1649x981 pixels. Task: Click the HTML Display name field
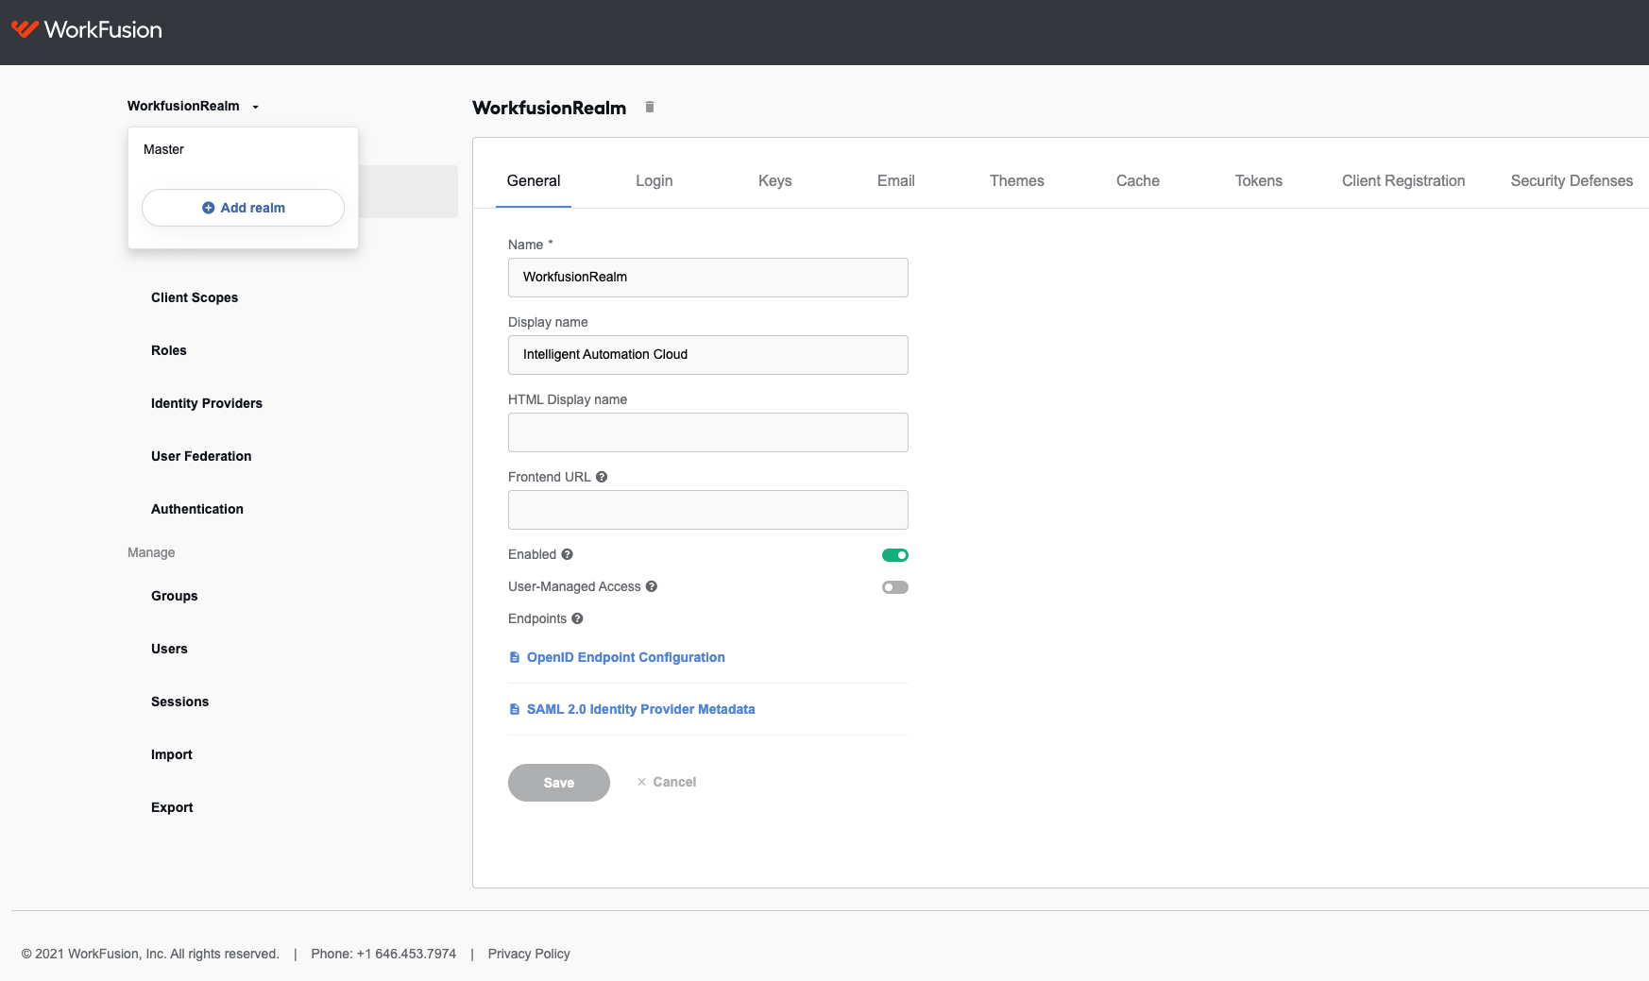pos(708,432)
